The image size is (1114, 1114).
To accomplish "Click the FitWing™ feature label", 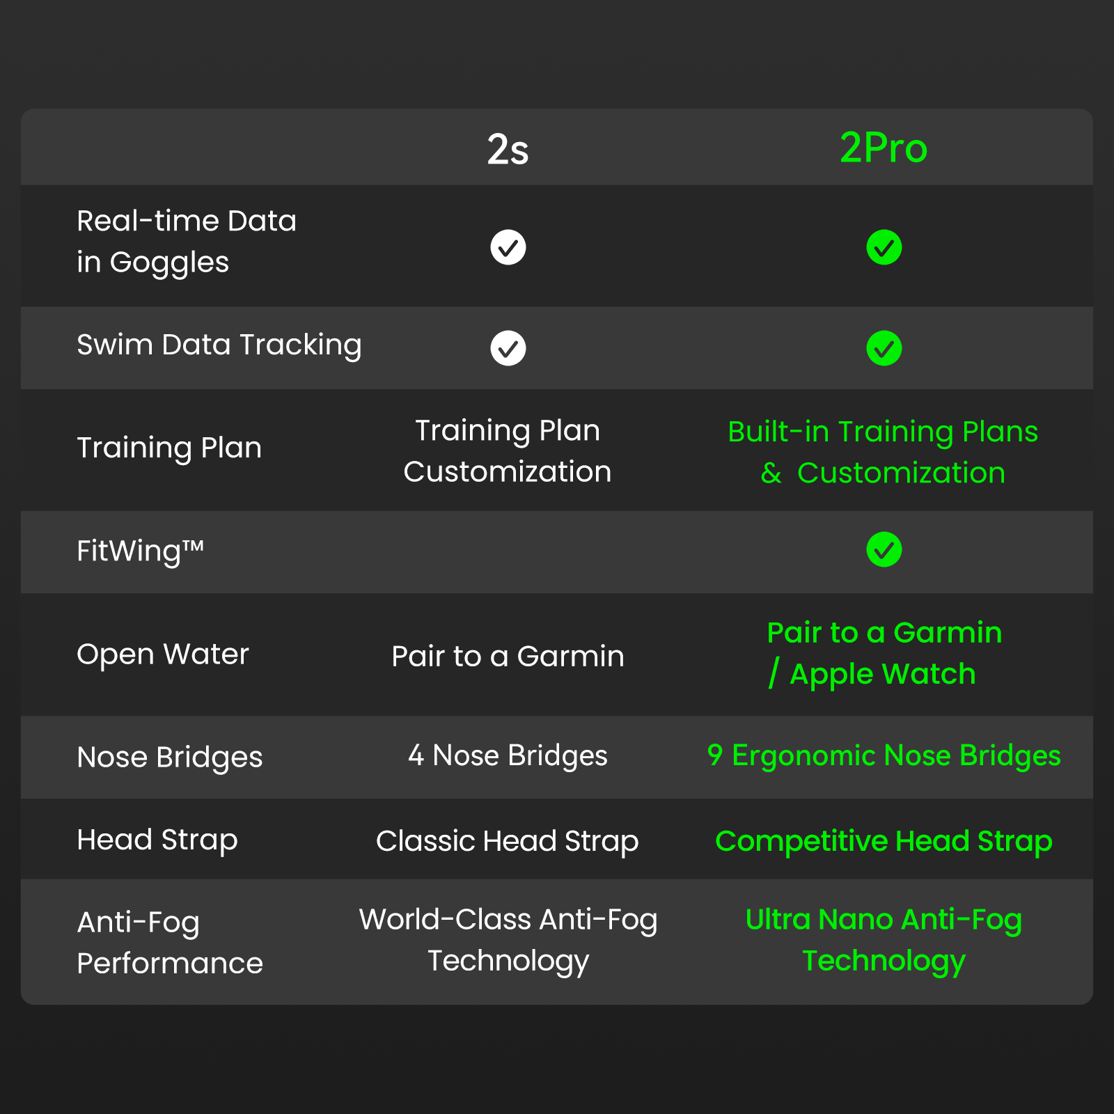I will point(140,551).
